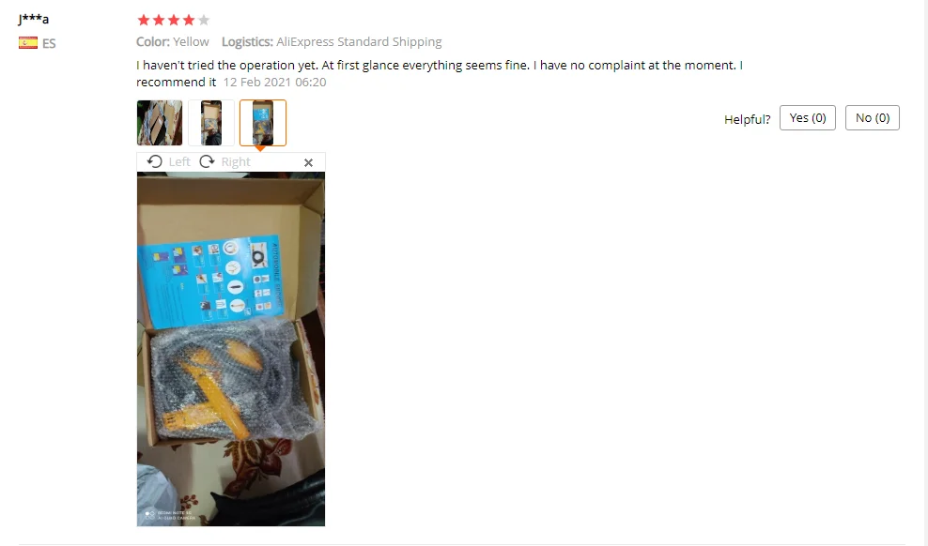Click the rotate right arrow icon
Screen dimensions: 928x546
207,162
